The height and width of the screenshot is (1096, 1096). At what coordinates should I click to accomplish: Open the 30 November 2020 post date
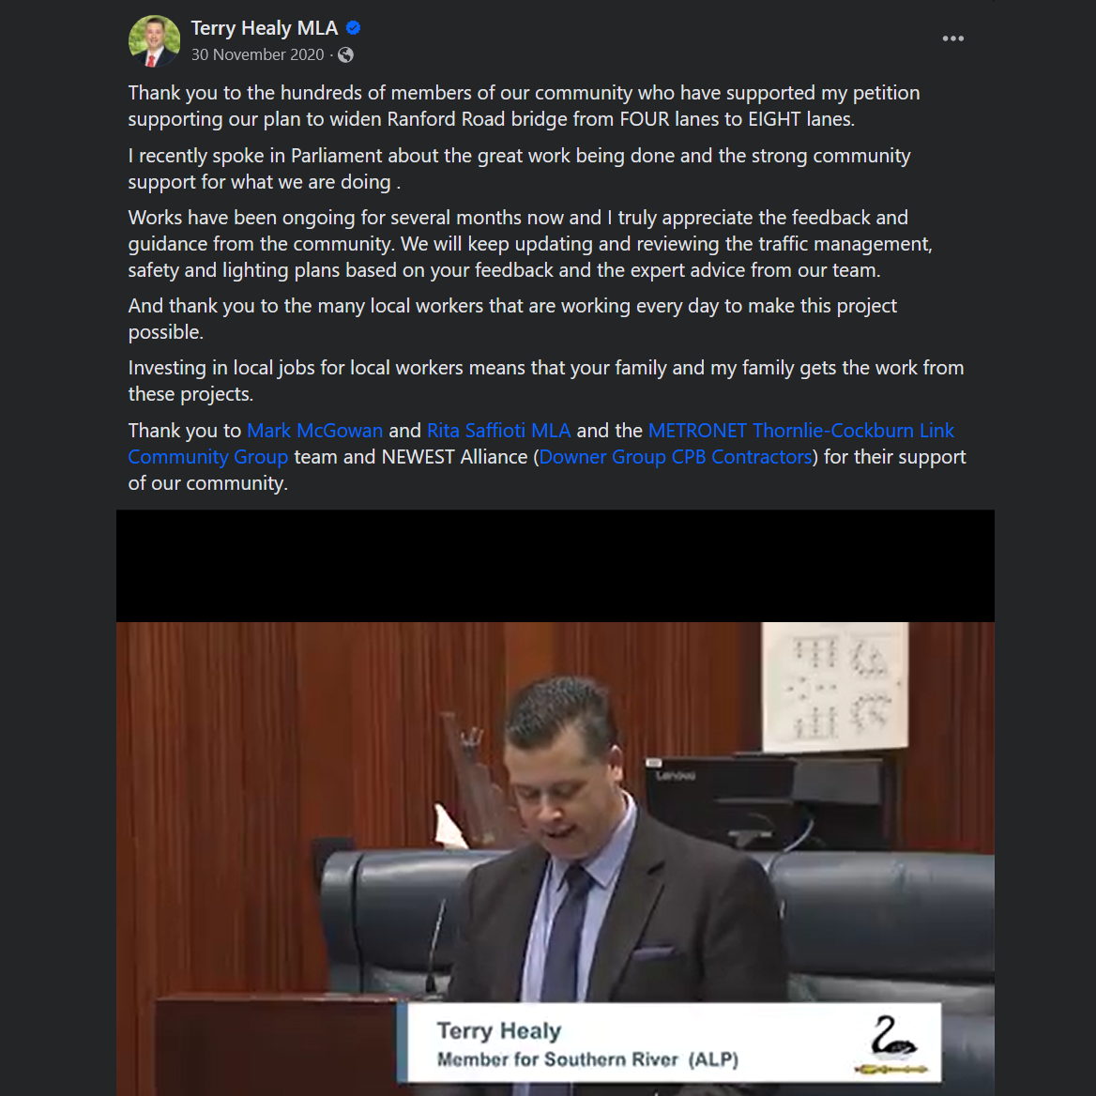257,54
